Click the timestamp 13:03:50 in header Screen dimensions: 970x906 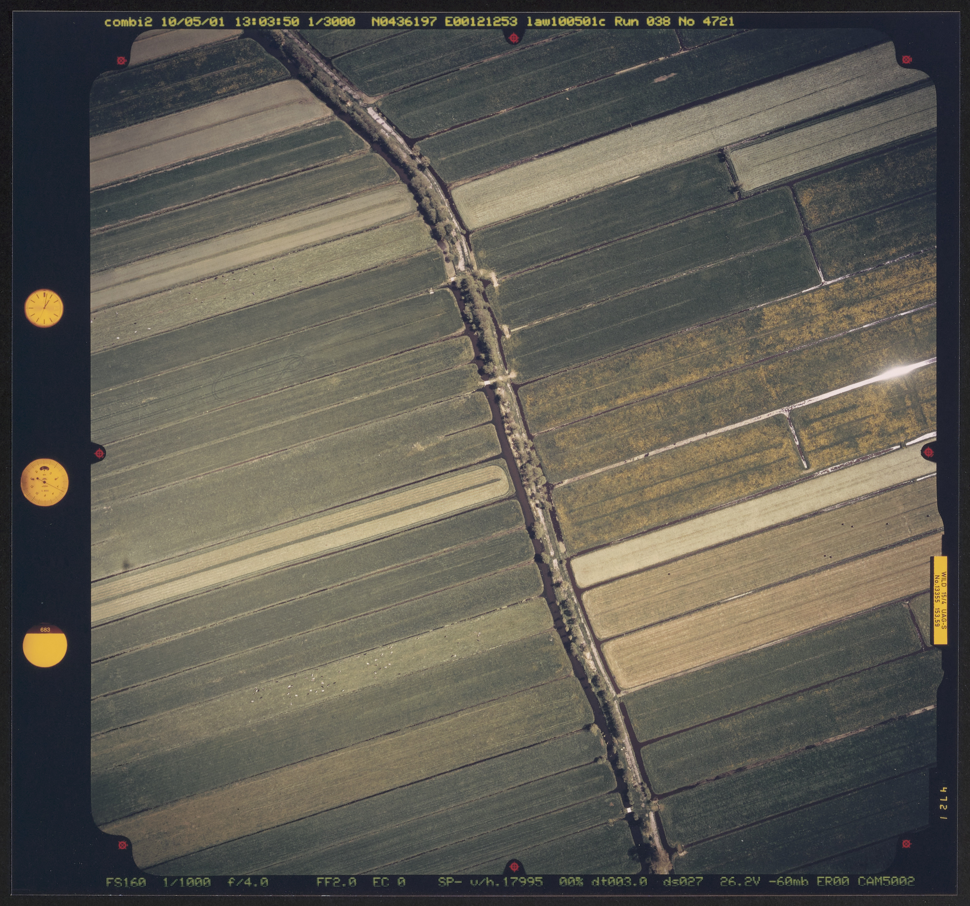pyautogui.click(x=267, y=22)
